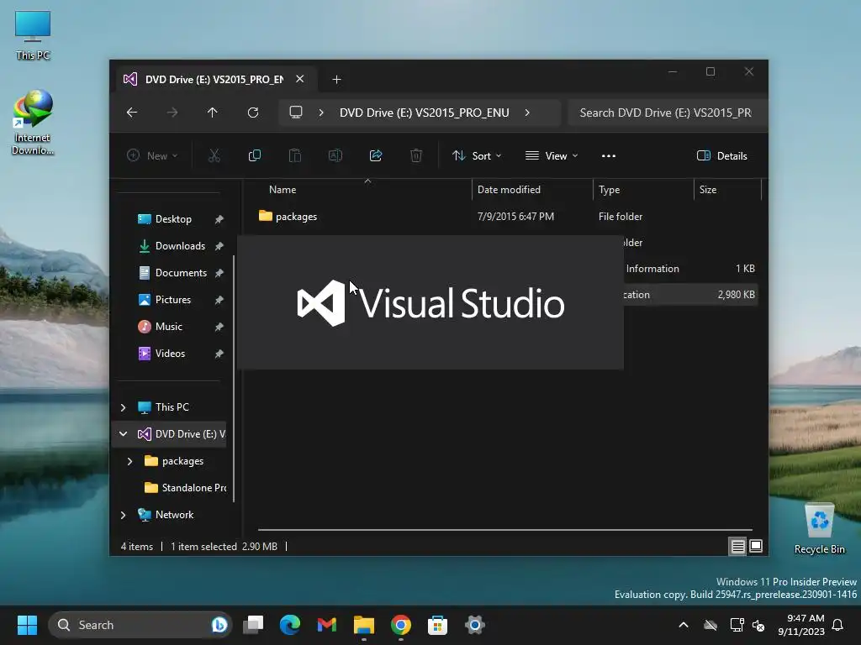This screenshot has height=645, width=861.
Task: Select the DVD Drive (E:) VS2015_PRO_EN tab
Action: (214, 80)
